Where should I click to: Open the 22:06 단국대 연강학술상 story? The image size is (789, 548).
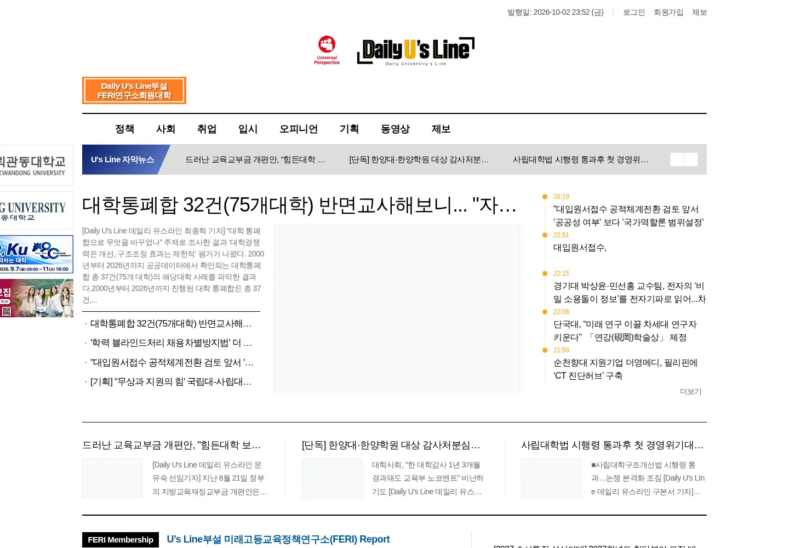tap(625, 331)
